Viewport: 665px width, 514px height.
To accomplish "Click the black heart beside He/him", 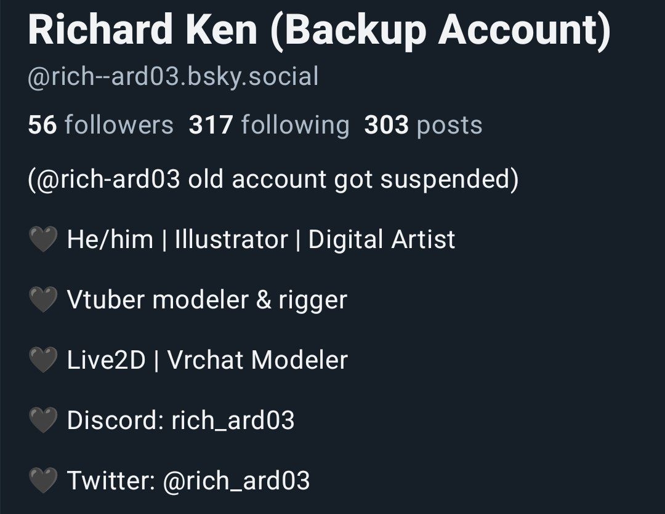I will (x=42, y=239).
